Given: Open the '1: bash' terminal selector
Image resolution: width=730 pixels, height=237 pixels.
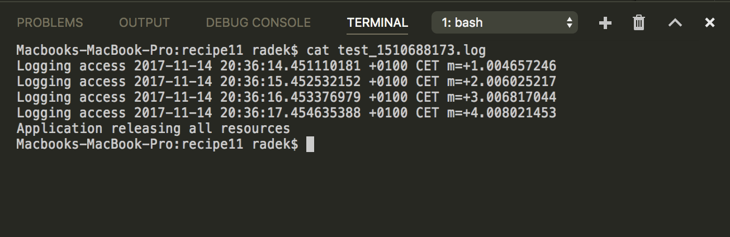Looking at the screenshot, I should [505, 23].
